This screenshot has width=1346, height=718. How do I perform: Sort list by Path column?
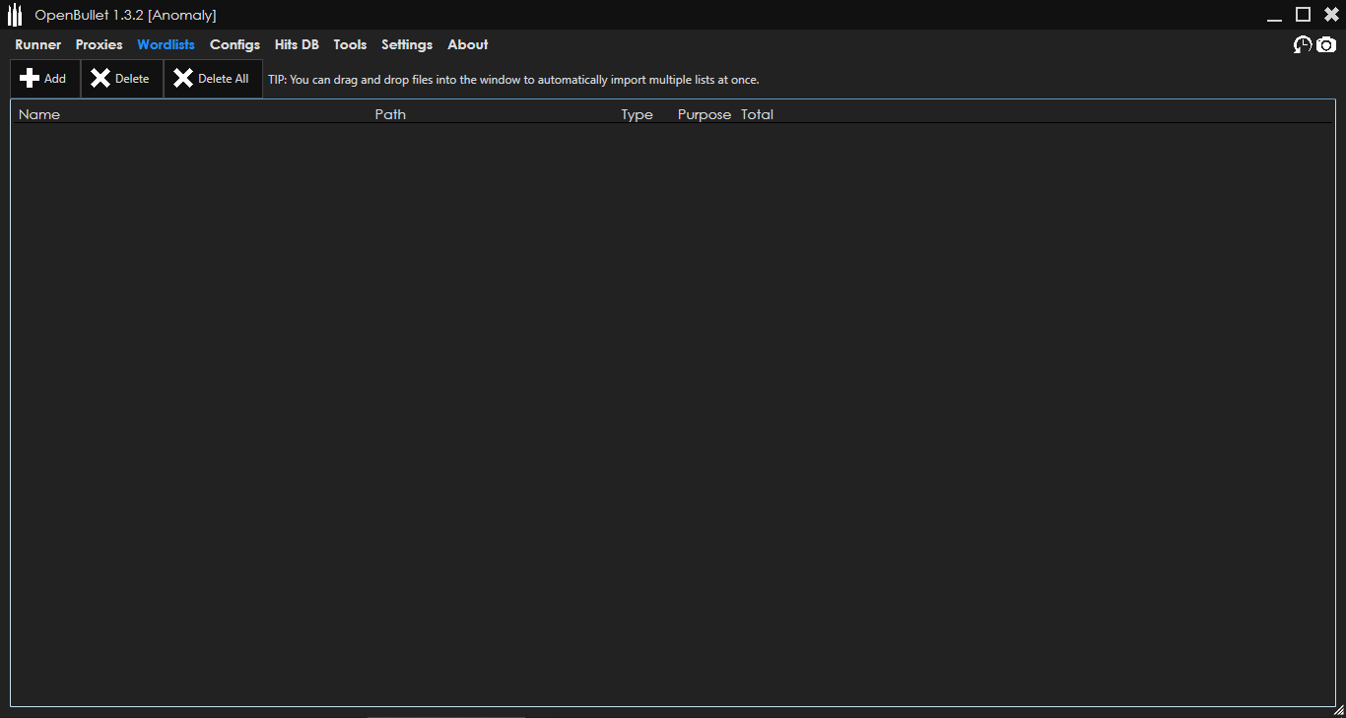click(390, 114)
